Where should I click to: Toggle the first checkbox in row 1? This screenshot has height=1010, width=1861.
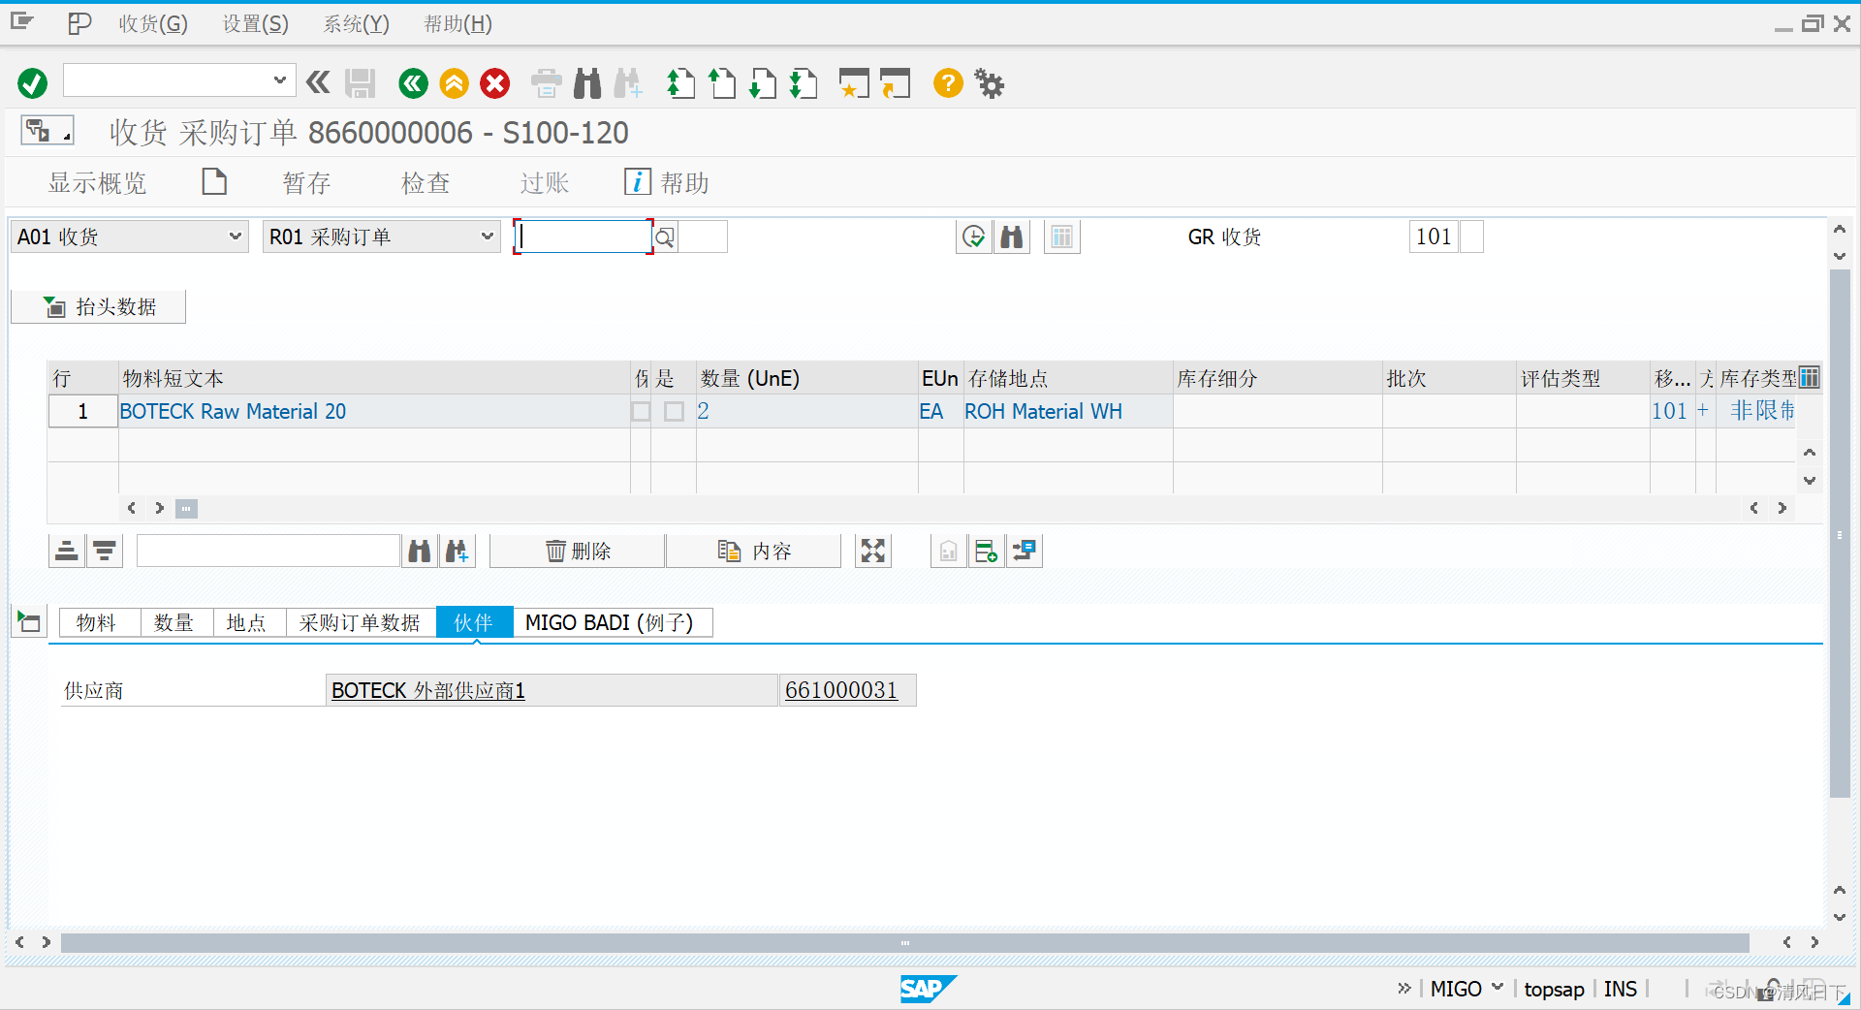click(x=641, y=412)
